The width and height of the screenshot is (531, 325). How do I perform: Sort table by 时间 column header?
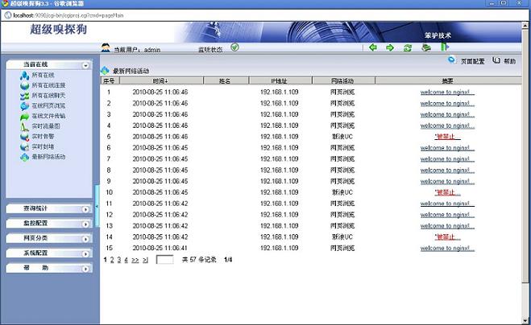[160, 80]
